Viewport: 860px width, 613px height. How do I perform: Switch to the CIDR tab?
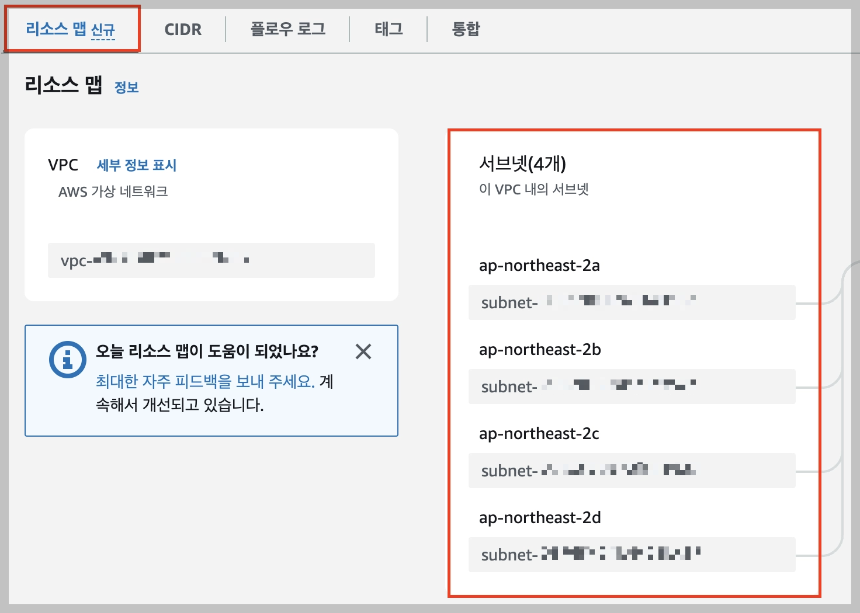click(x=182, y=29)
